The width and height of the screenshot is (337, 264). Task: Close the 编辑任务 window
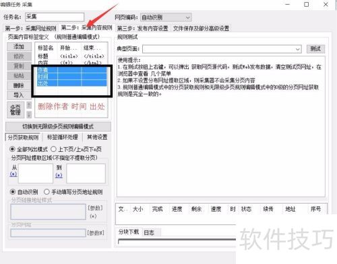tap(326, 5)
